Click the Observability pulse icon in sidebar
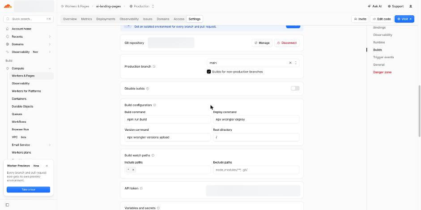The image size is (421, 210). coord(8,52)
